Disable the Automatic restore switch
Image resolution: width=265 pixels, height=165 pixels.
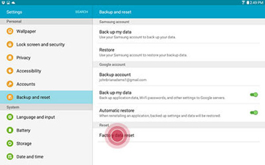254,113
